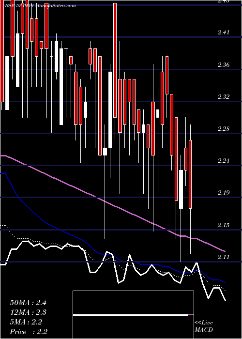Click the 2.28 price axis label
The height and width of the screenshot is (339, 242).
224,129
